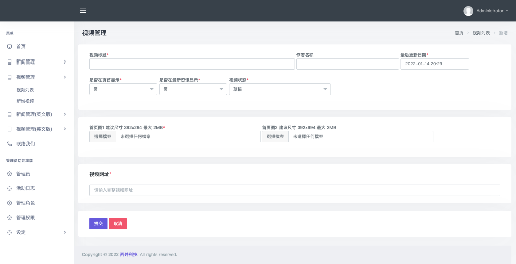Click the 管理员 gear icon
Viewport: 516px width, 264px height.
10,174
